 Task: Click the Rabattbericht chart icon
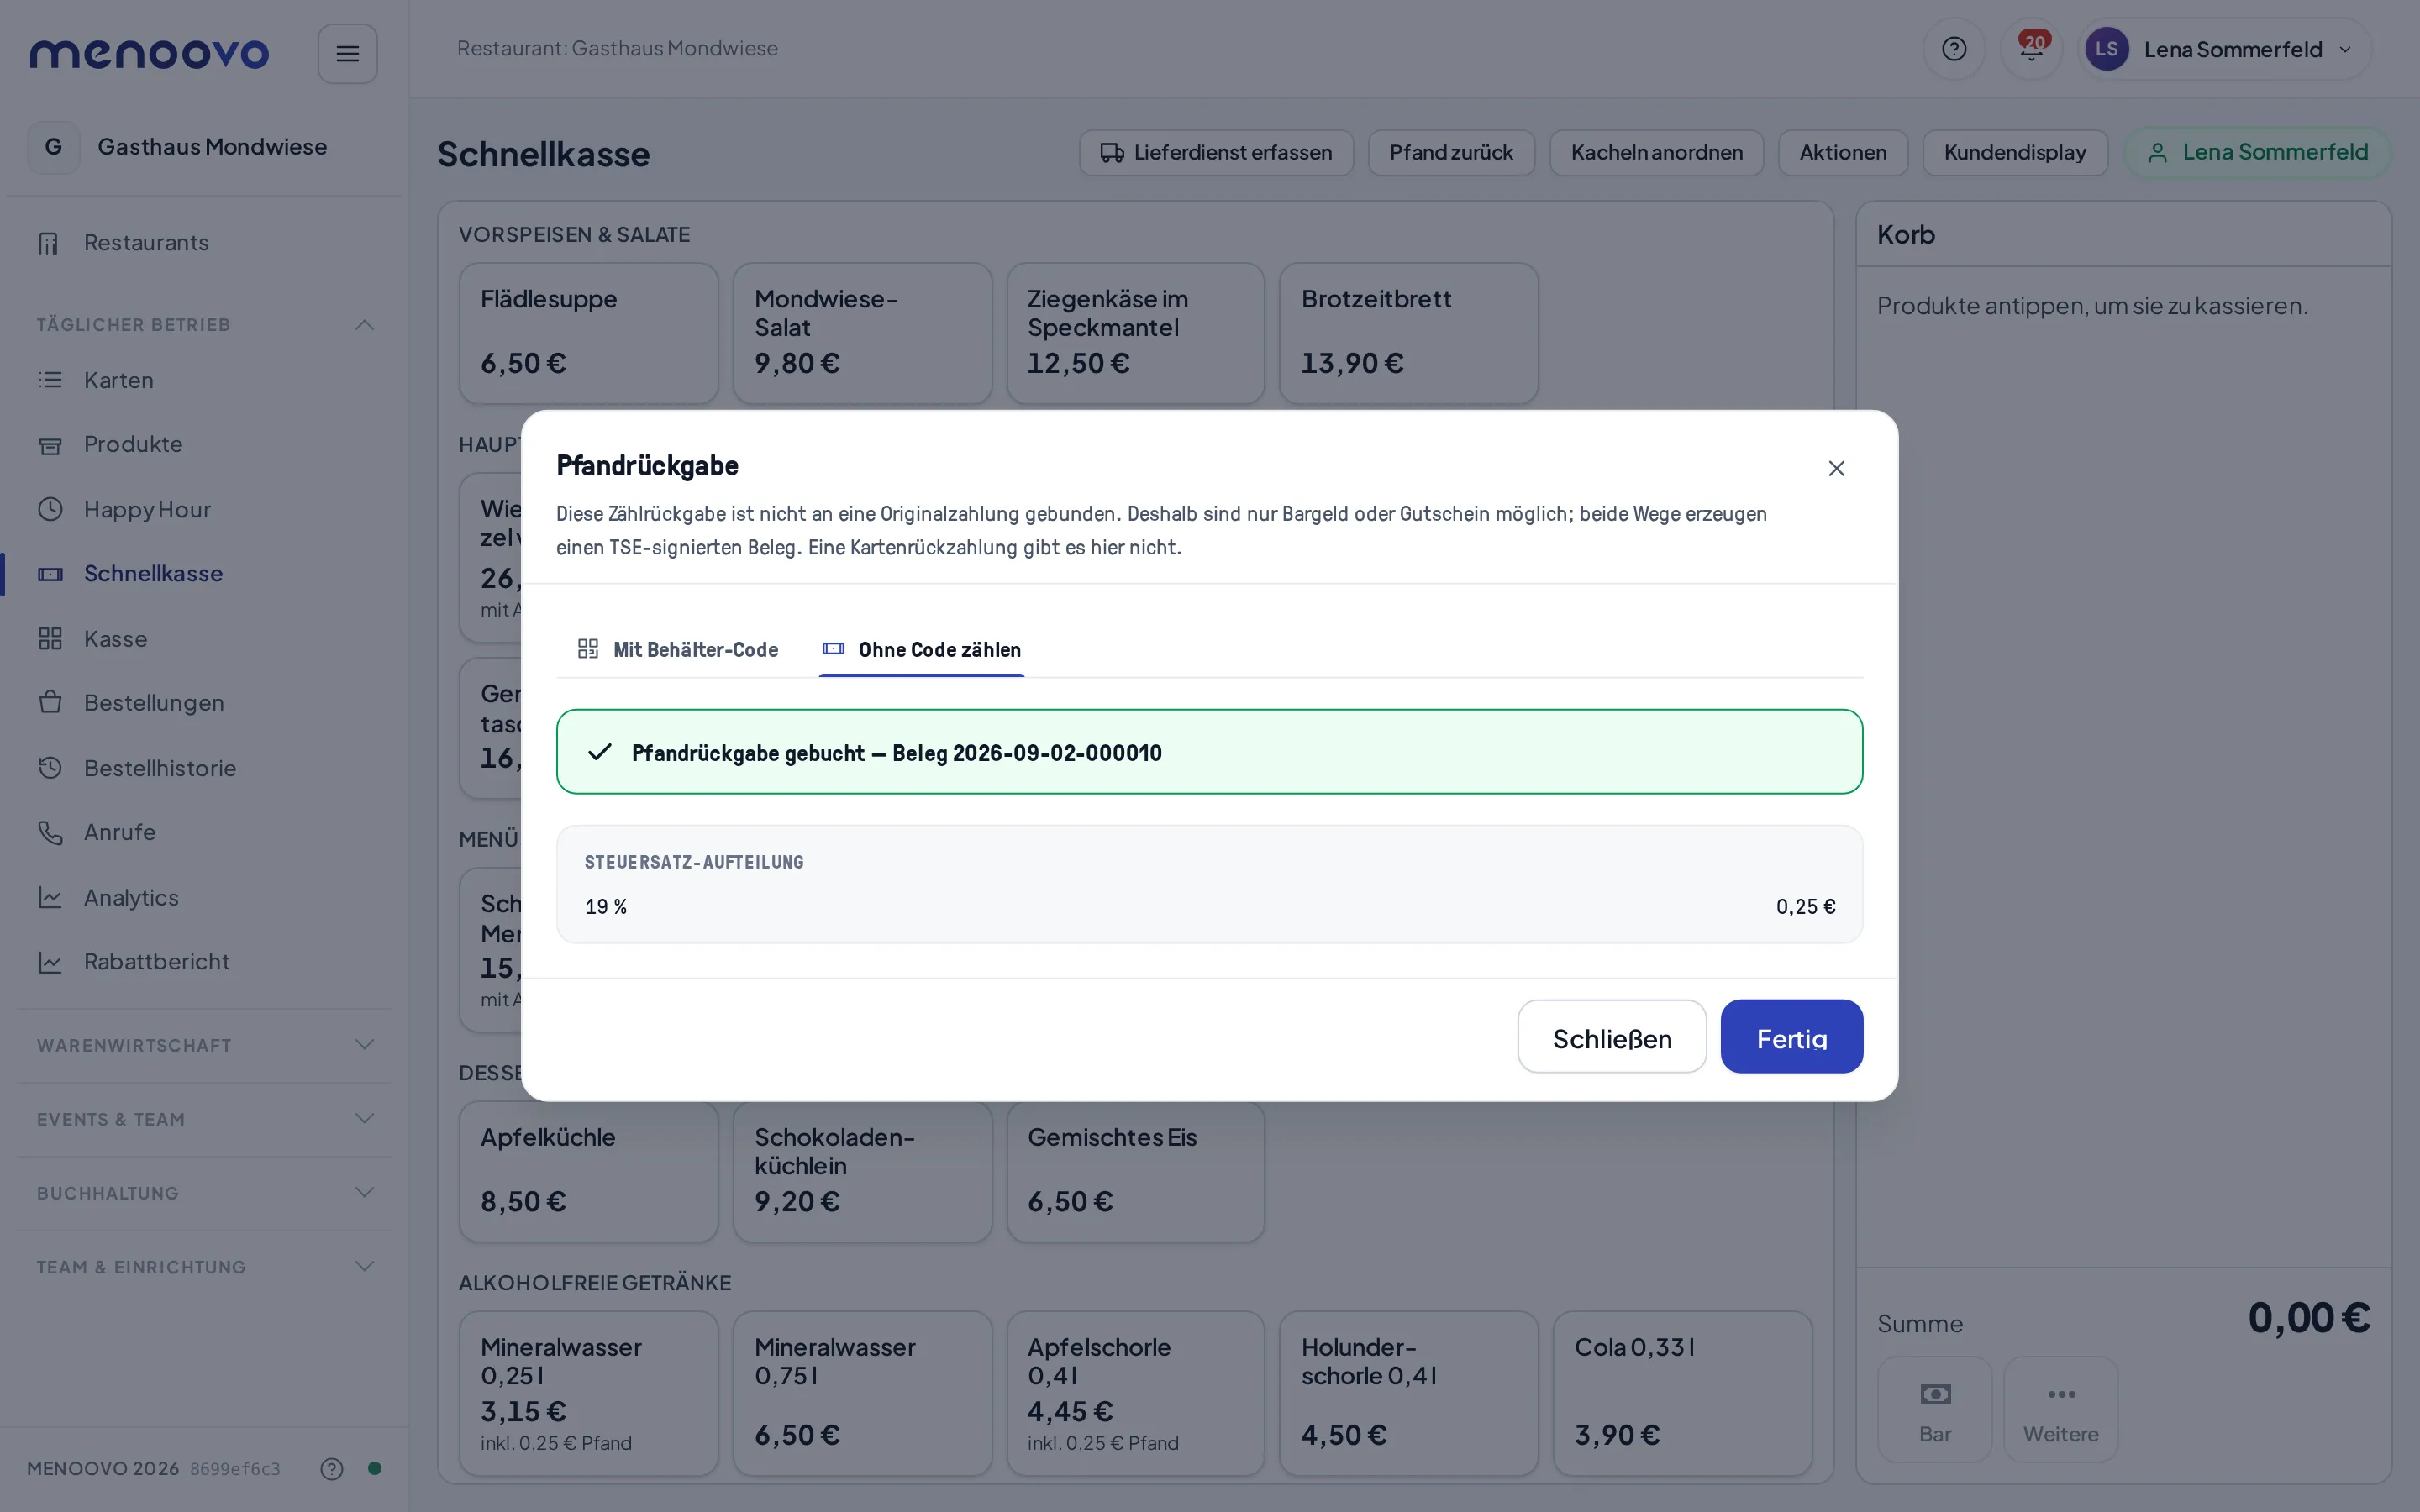[50, 962]
